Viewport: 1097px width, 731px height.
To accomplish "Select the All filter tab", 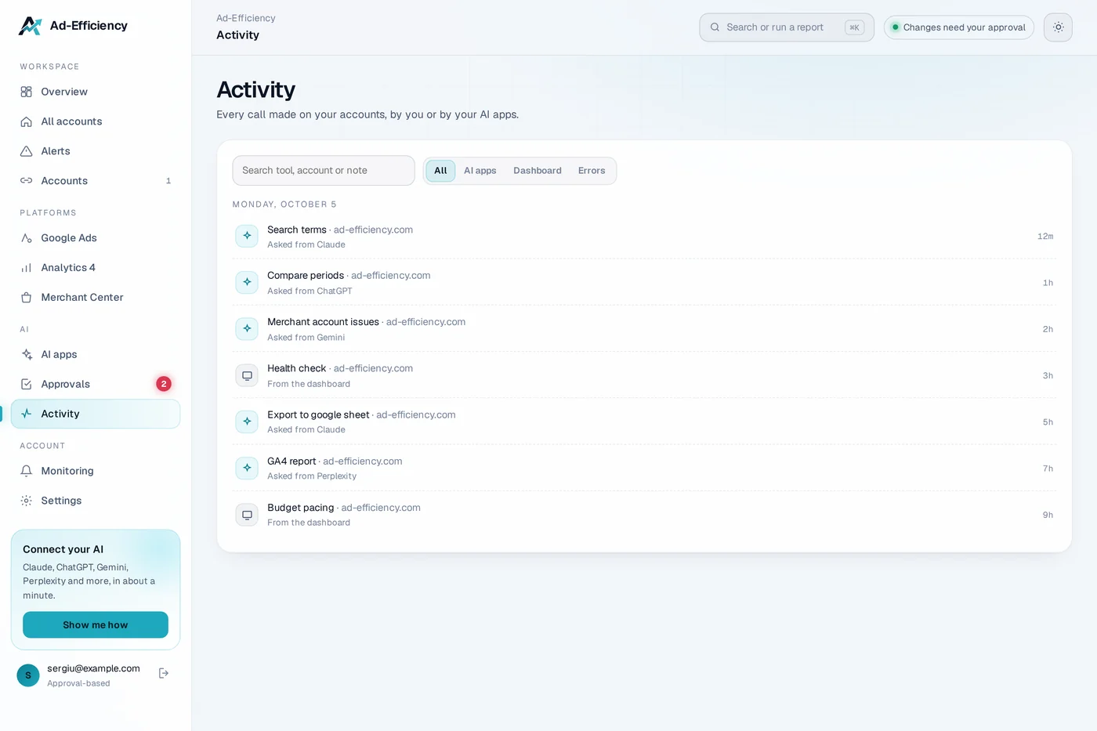I will 440,171.
